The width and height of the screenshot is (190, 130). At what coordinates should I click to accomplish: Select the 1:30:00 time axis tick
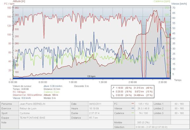[x=103, y=82]
